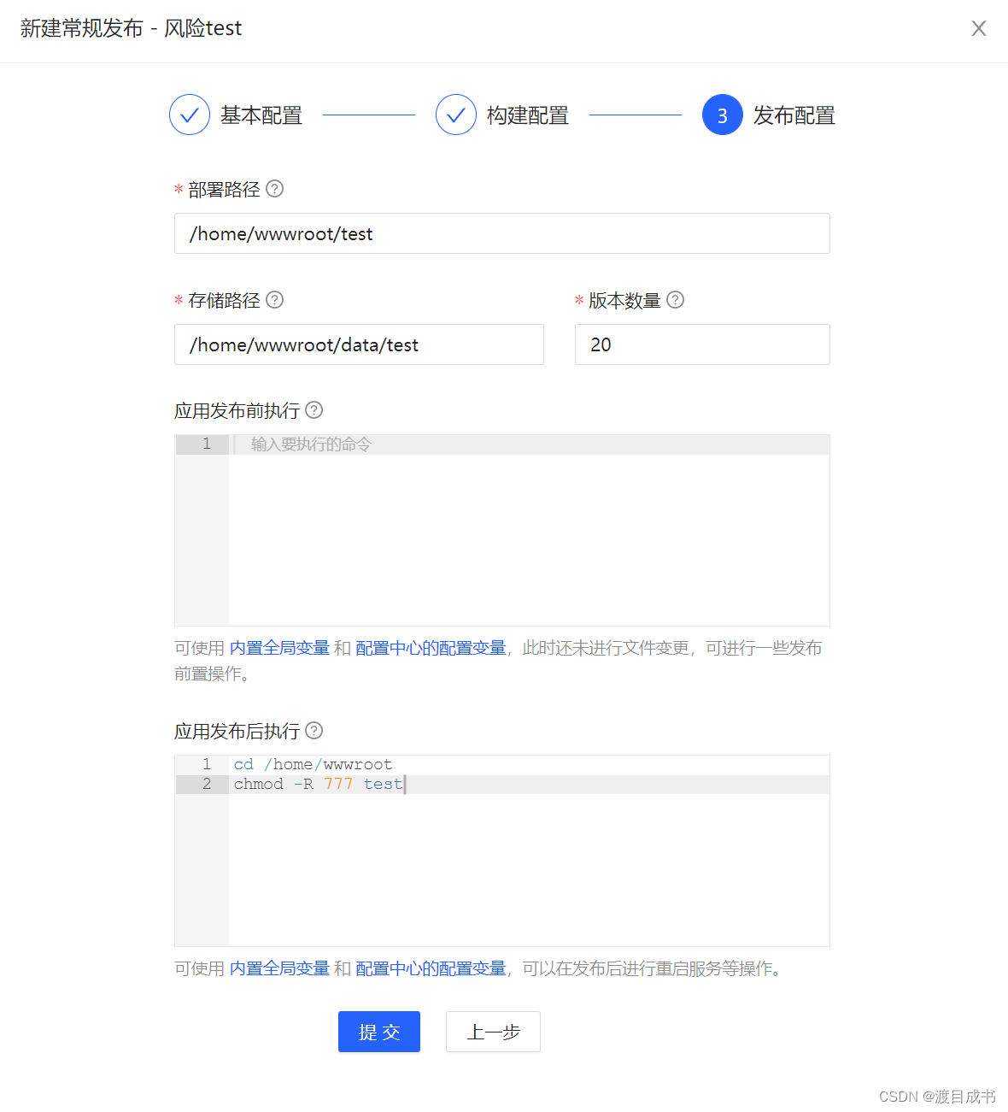The image size is (1008, 1112).
Task: Click the help icon next to 部署路径
Action: point(274,189)
